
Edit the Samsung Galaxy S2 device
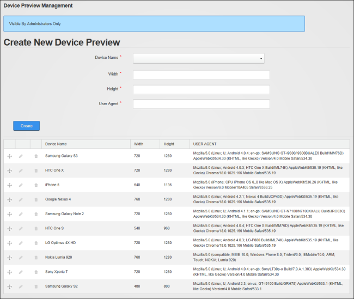coord(21,286)
